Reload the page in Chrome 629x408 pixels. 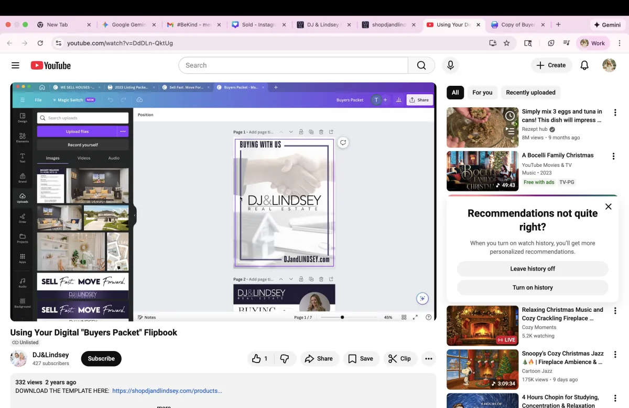(40, 43)
